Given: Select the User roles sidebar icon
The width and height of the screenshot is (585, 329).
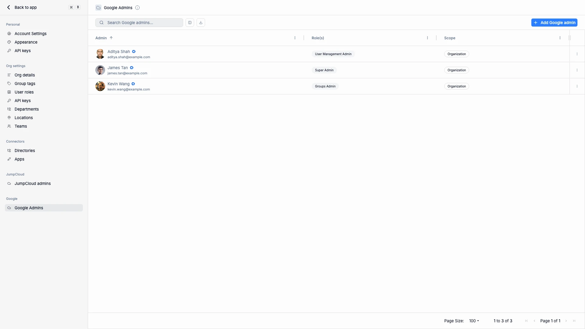Looking at the screenshot, I should point(9,92).
